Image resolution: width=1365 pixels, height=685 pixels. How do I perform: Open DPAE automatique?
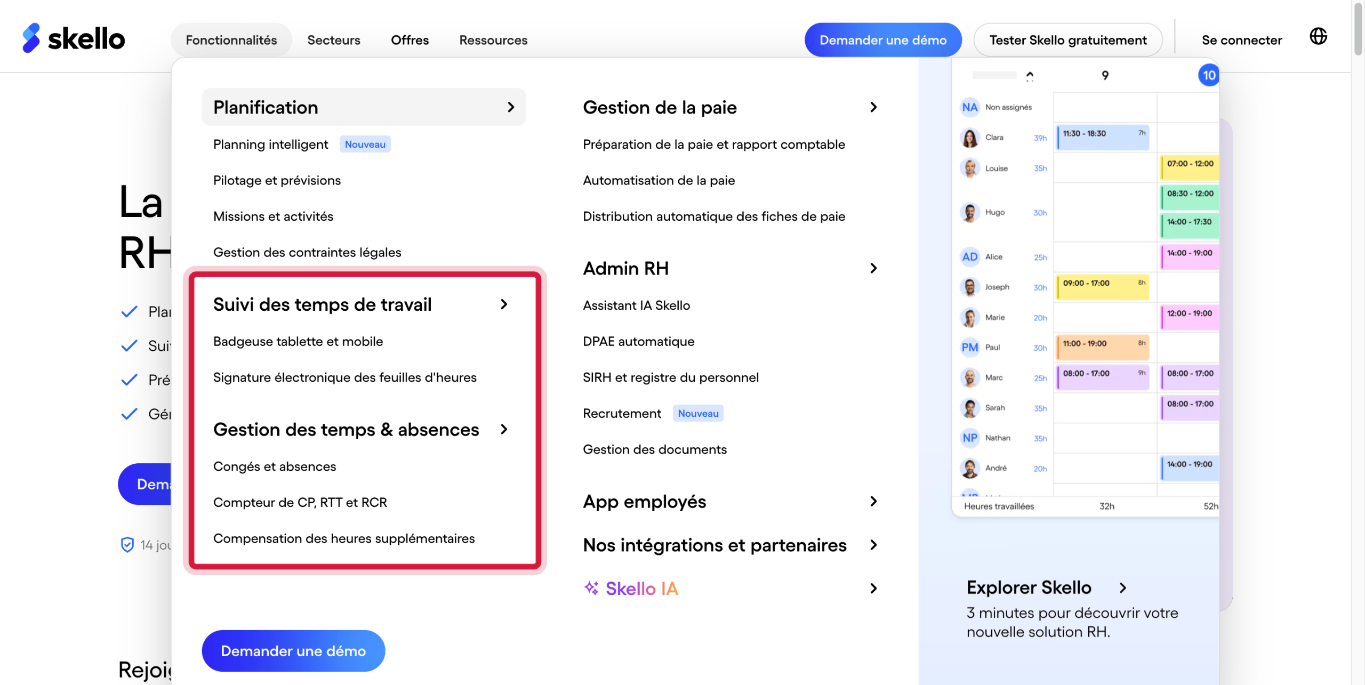[x=639, y=341]
